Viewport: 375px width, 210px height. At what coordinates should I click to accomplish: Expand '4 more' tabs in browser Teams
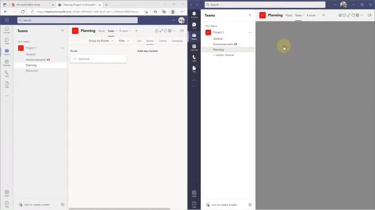[125, 31]
